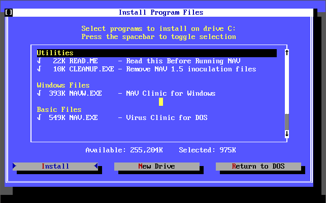
Task: Click the scroll down arrow of the file list
Action: [x=287, y=134]
